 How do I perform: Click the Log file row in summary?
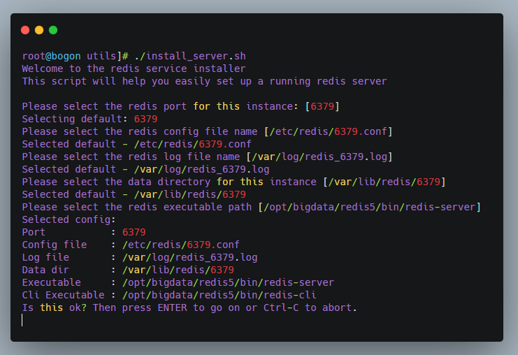pyautogui.click(x=140, y=257)
